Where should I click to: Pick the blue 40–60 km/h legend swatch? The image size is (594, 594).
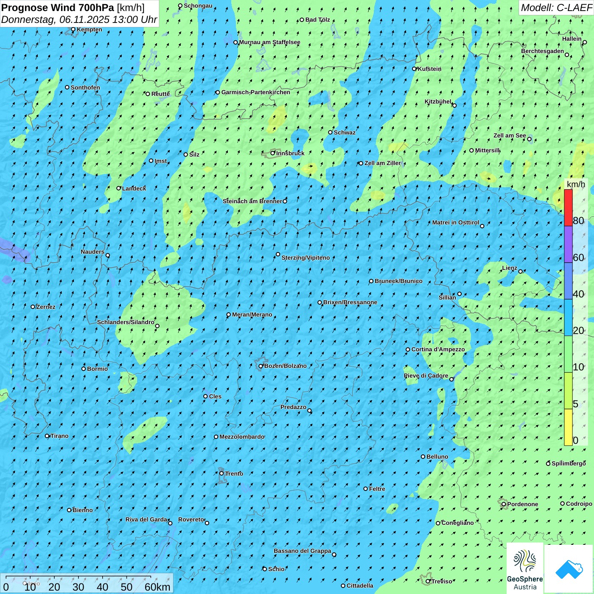[x=568, y=281]
